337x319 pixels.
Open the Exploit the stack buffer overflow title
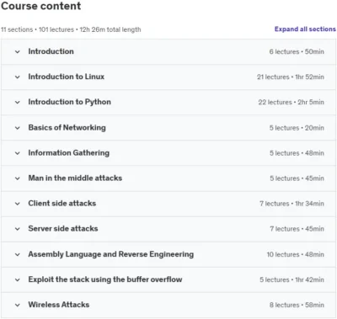click(105, 279)
